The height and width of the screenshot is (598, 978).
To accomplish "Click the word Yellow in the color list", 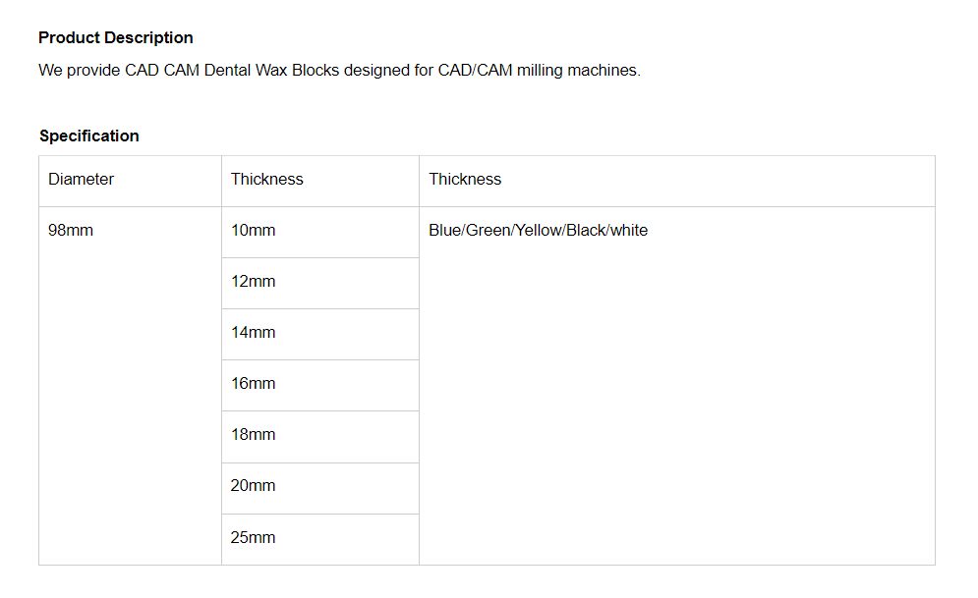I will [x=539, y=231].
